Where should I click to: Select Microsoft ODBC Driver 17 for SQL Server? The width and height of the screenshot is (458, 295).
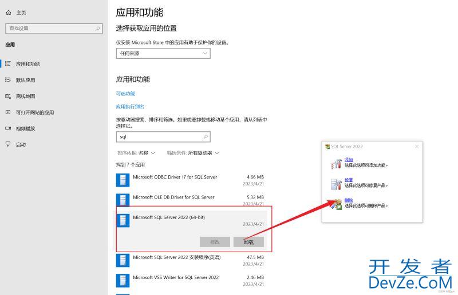pyautogui.click(x=191, y=180)
